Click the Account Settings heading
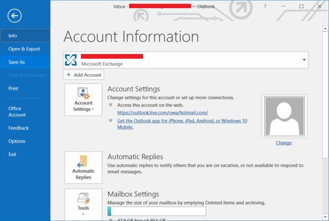Image resolution: width=329 pixels, height=221 pixels. click(134, 89)
